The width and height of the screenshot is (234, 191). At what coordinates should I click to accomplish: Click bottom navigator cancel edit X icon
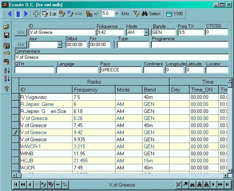(44, 184)
